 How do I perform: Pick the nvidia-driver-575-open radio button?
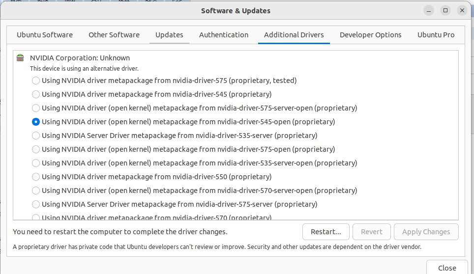36,149
